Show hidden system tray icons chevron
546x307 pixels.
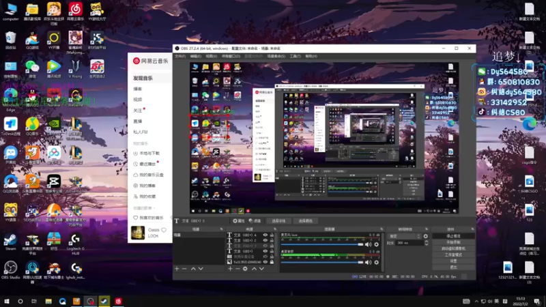pyautogui.click(x=476, y=301)
